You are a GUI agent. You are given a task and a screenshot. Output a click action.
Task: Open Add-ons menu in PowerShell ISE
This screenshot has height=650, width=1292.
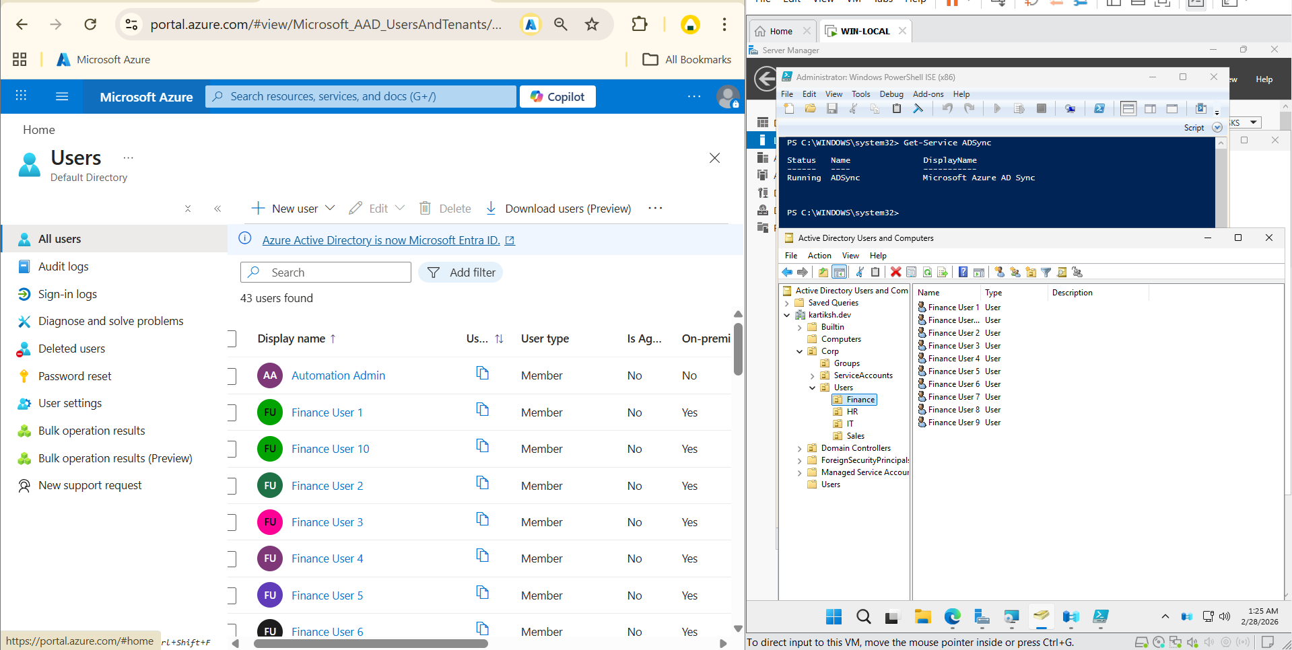click(928, 94)
